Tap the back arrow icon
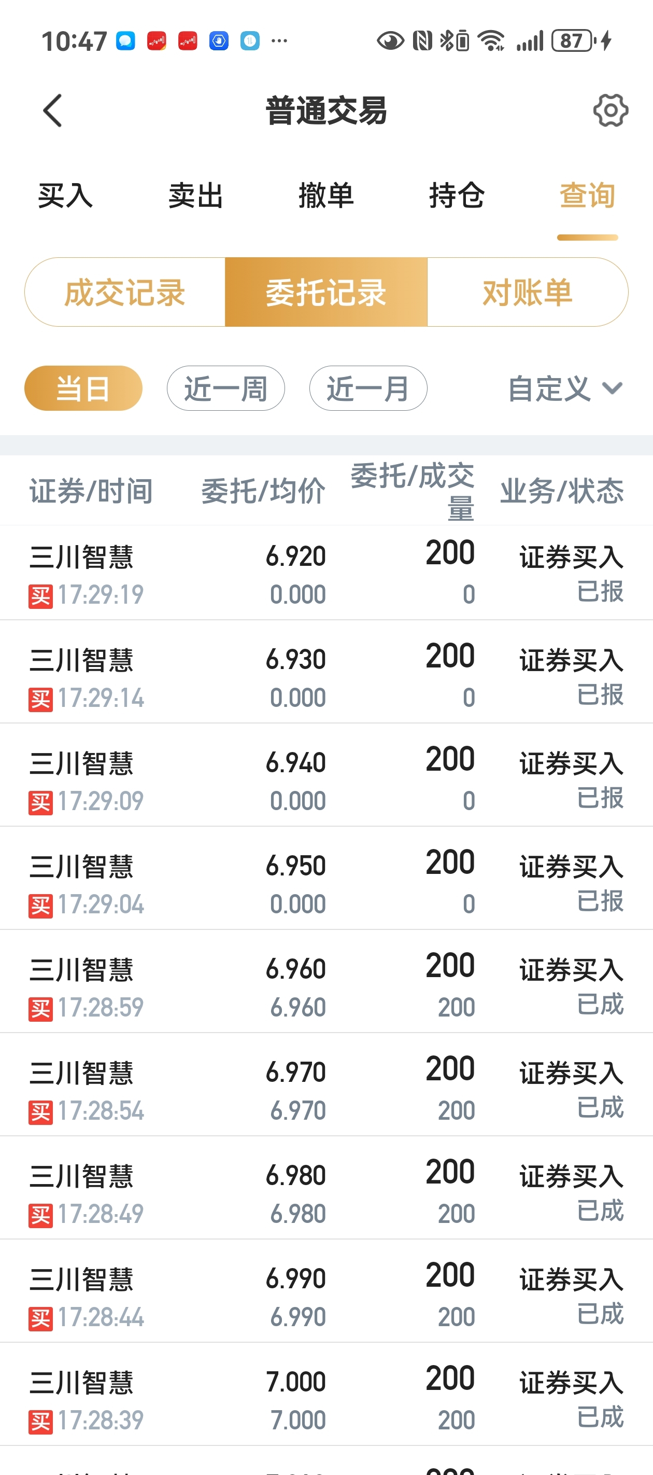The image size is (653, 1475). point(52,110)
